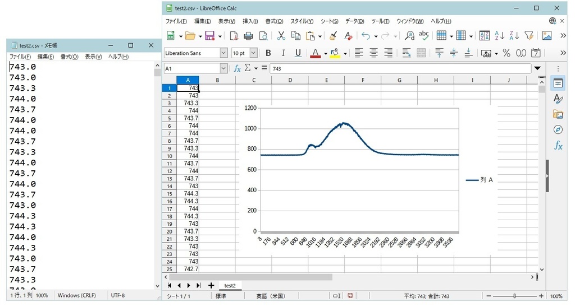The width and height of the screenshot is (575, 307).
Task: Toggle the AutoFilter funnel icon
Action: coord(529,35)
